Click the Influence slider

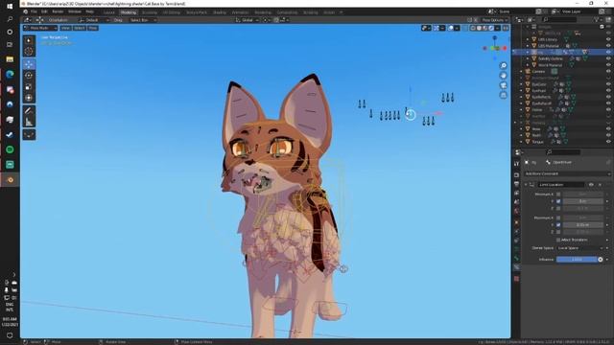[x=577, y=260]
